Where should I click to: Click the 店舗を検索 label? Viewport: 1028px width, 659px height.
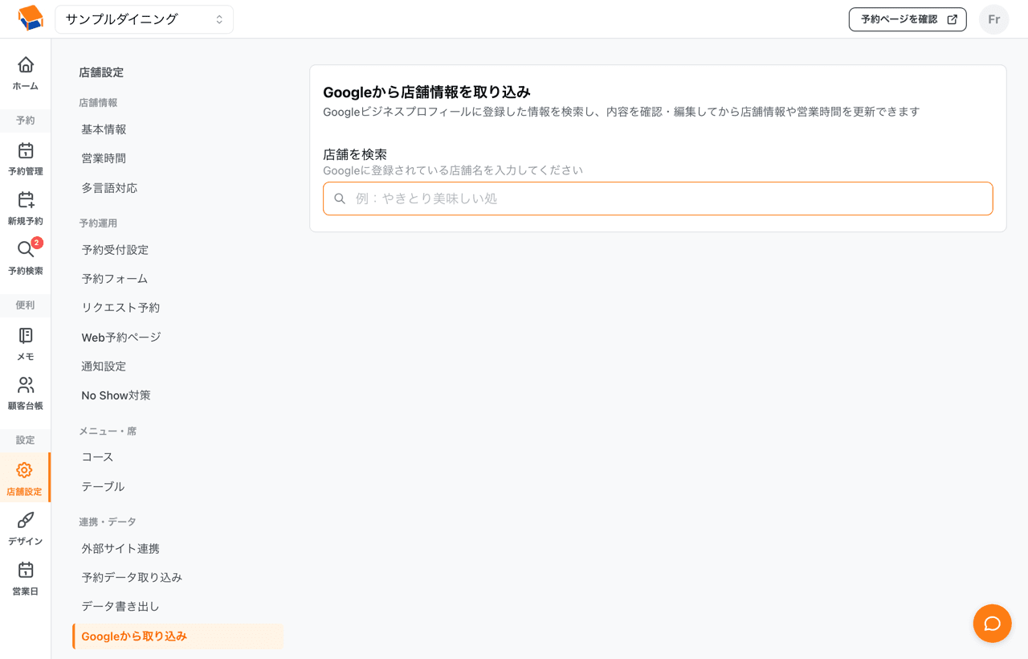(355, 154)
